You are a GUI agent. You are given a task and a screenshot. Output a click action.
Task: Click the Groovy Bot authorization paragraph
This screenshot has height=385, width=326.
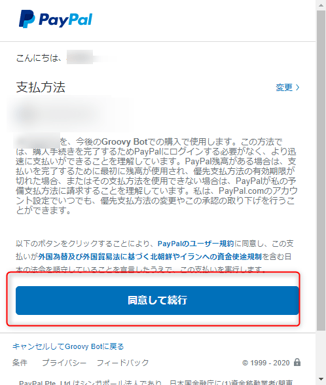pos(156,176)
